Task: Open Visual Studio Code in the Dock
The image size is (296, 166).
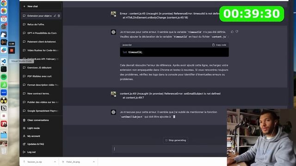Action: (x=4, y=61)
